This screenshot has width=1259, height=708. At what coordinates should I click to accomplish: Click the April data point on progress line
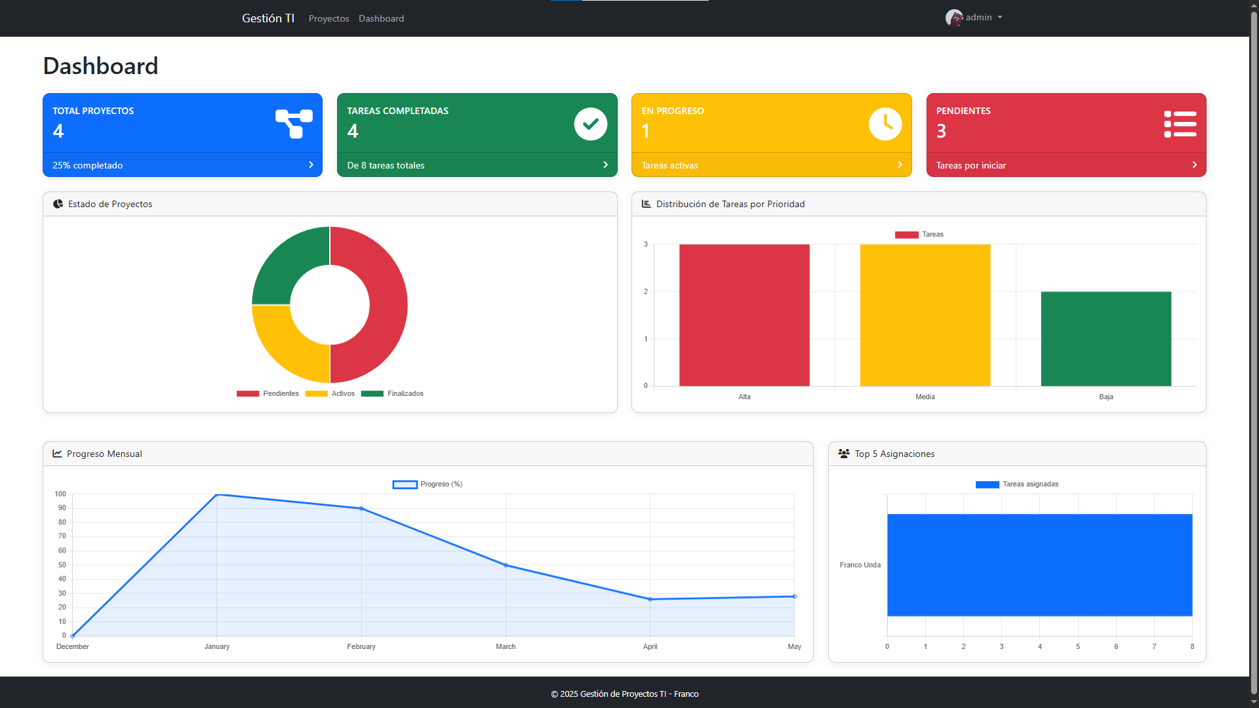tap(650, 599)
